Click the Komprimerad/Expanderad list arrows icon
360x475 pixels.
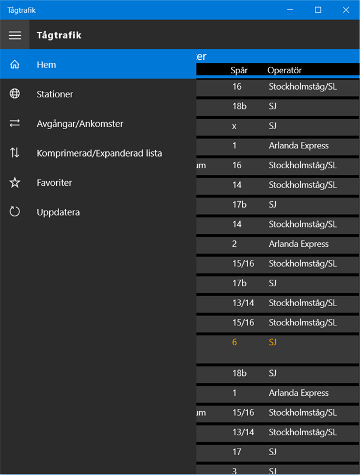pos(15,153)
